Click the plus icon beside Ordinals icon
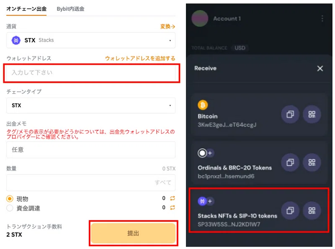The width and height of the screenshot is (335, 249). (x=210, y=153)
